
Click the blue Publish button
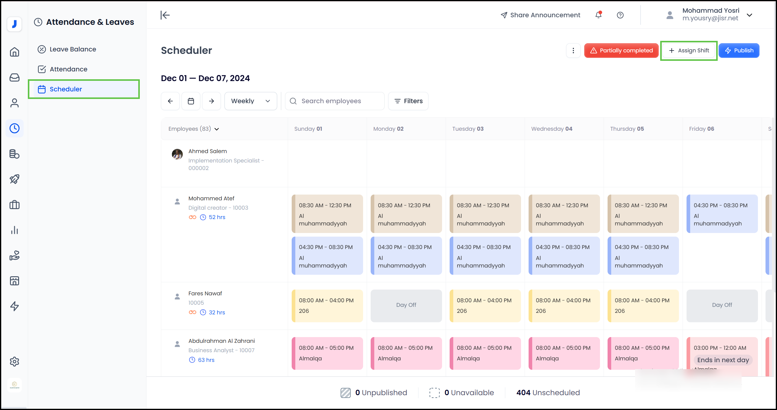pyautogui.click(x=739, y=51)
